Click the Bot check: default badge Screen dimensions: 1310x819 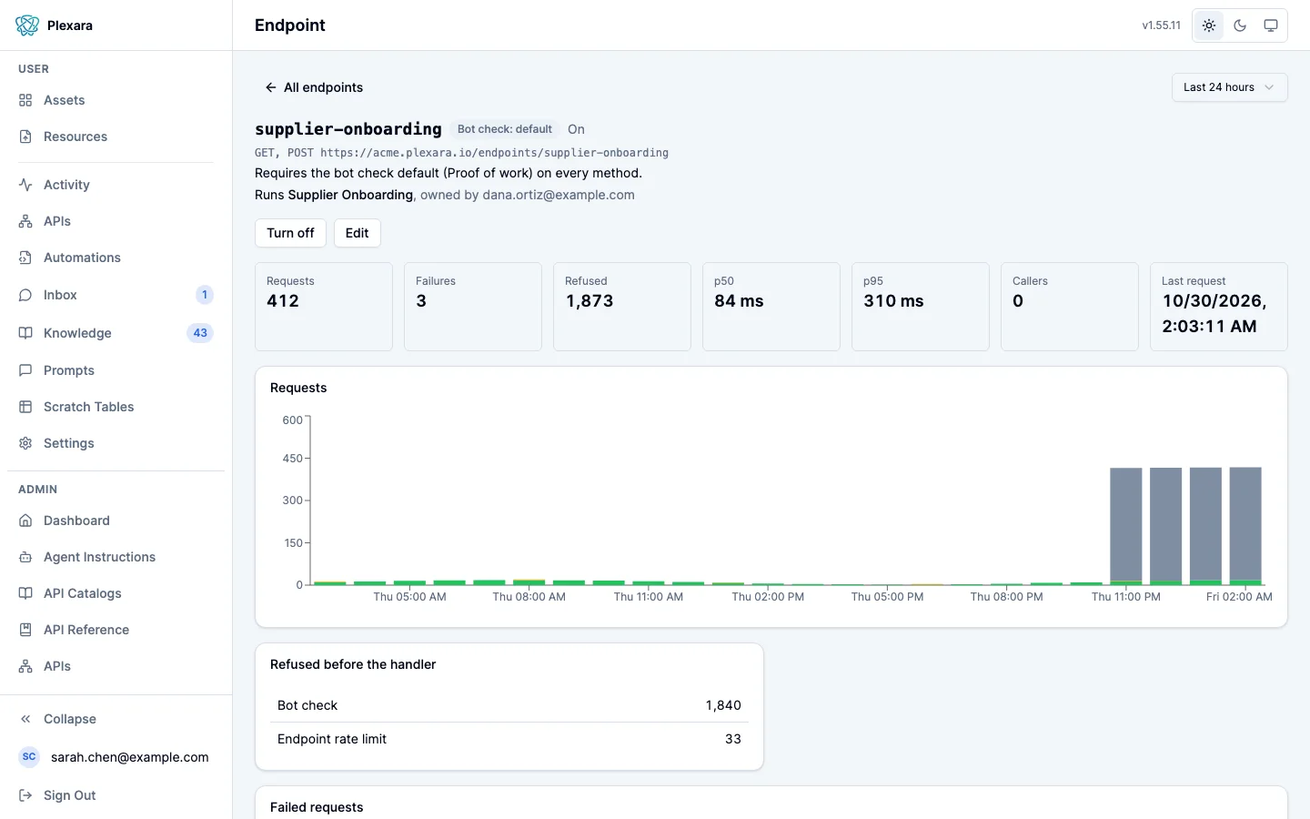pos(505,129)
